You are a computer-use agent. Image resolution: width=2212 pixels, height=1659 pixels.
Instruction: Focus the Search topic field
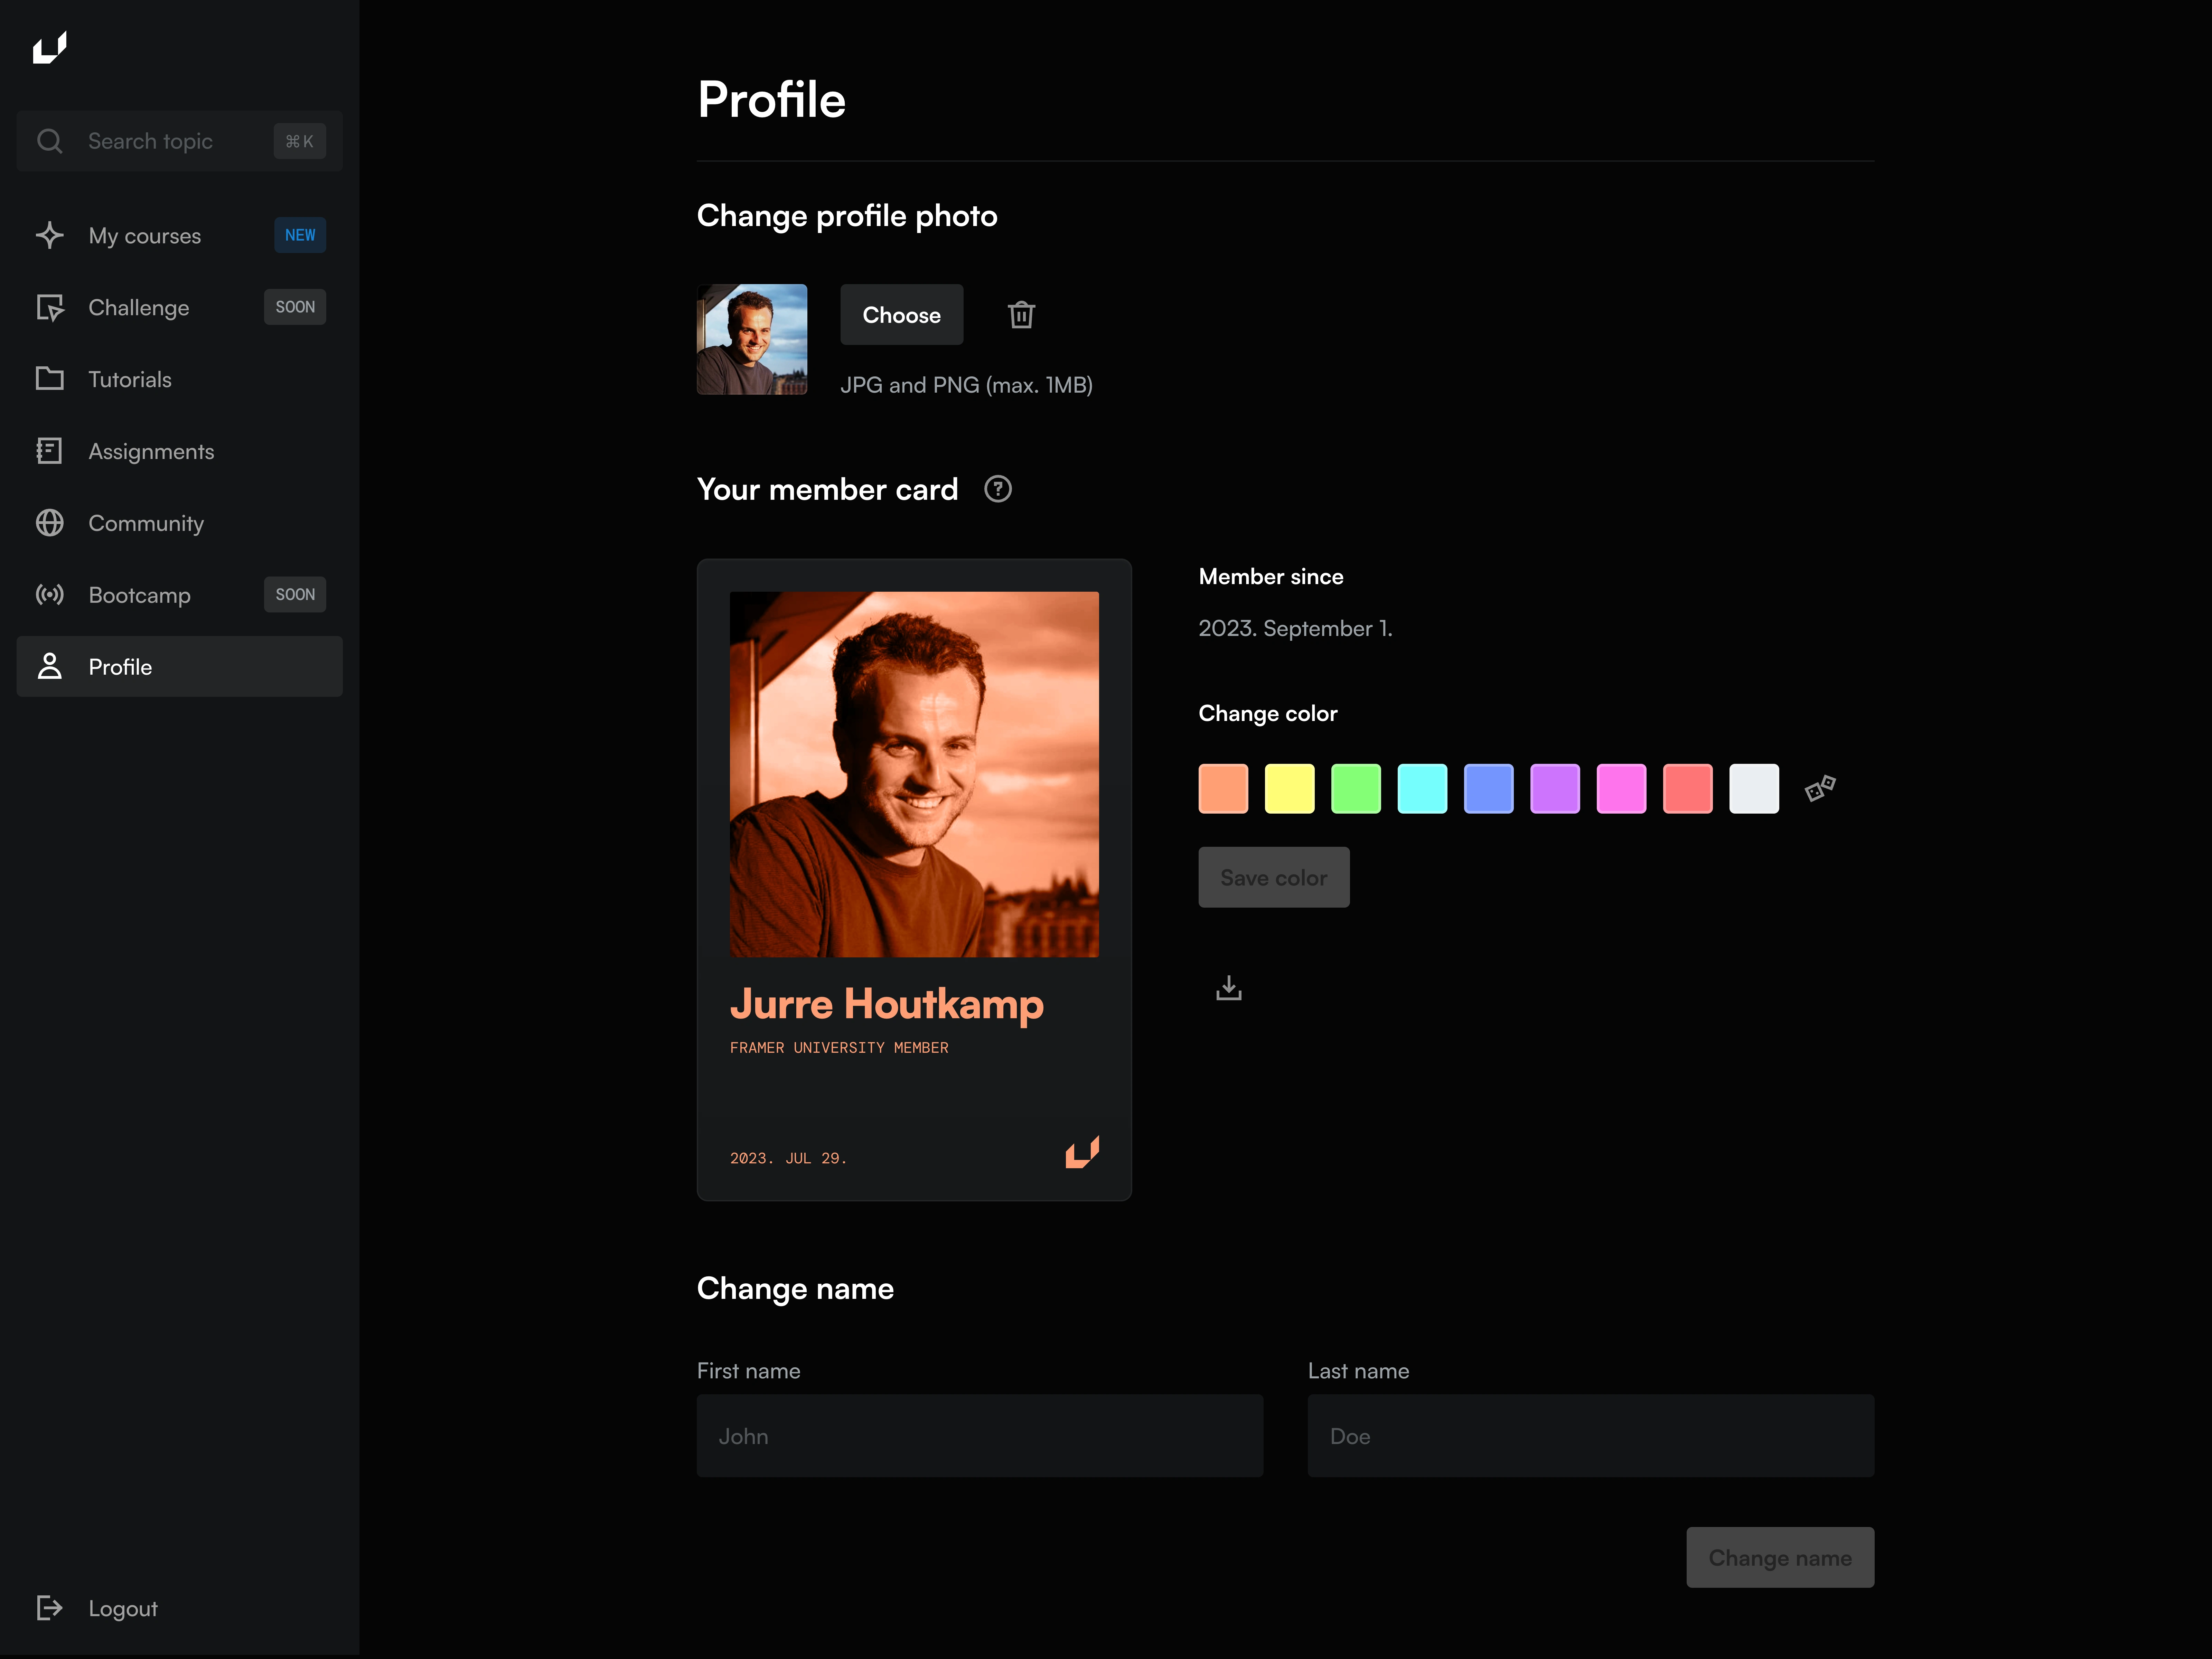pos(180,141)
